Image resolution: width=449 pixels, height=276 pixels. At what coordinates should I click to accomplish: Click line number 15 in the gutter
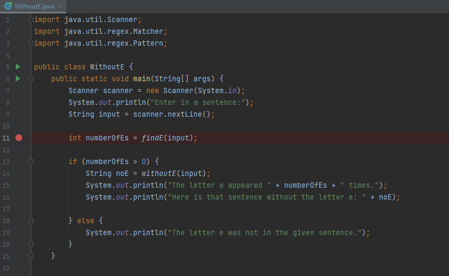6,185
